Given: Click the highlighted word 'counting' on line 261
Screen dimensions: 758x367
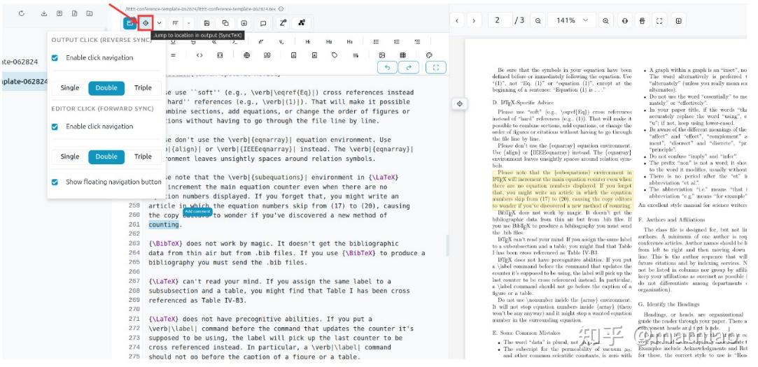Looking at the screenshot, I should point(163,224).
